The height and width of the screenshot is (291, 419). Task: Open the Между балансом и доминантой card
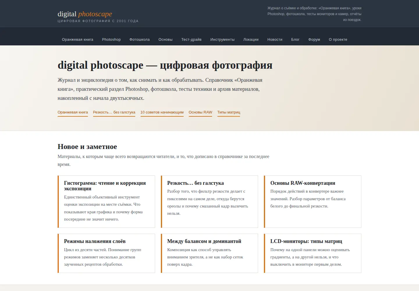pyautogui.click(x=210, y=253)
